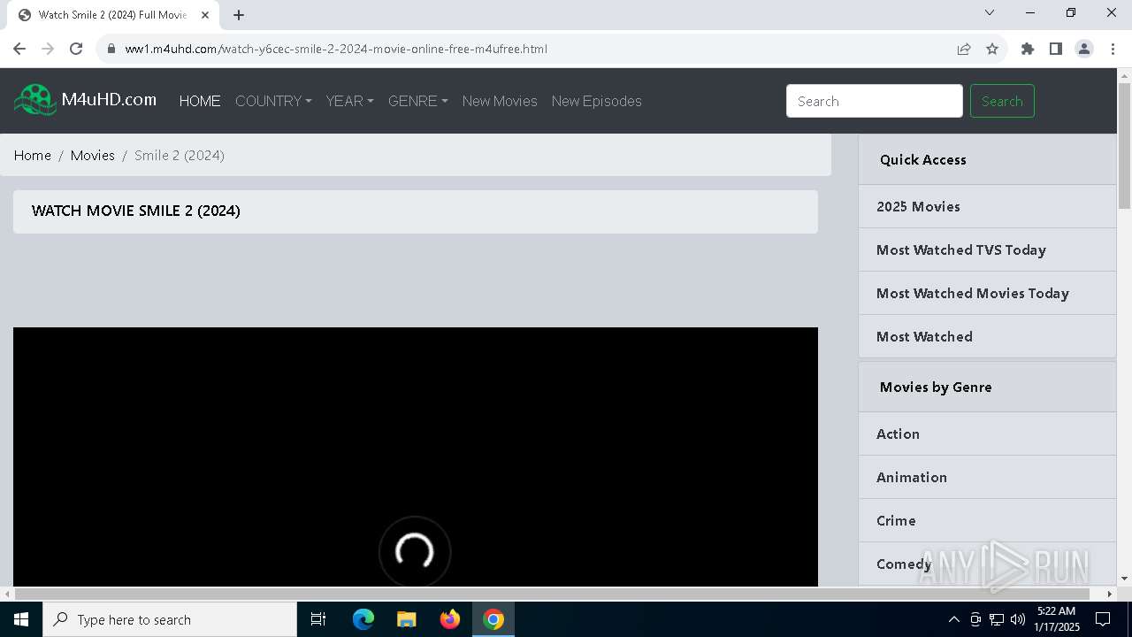Expand the YEAR dropdown menu
1132x637 pixels.
pyautogui.click(x=349, y=101)
